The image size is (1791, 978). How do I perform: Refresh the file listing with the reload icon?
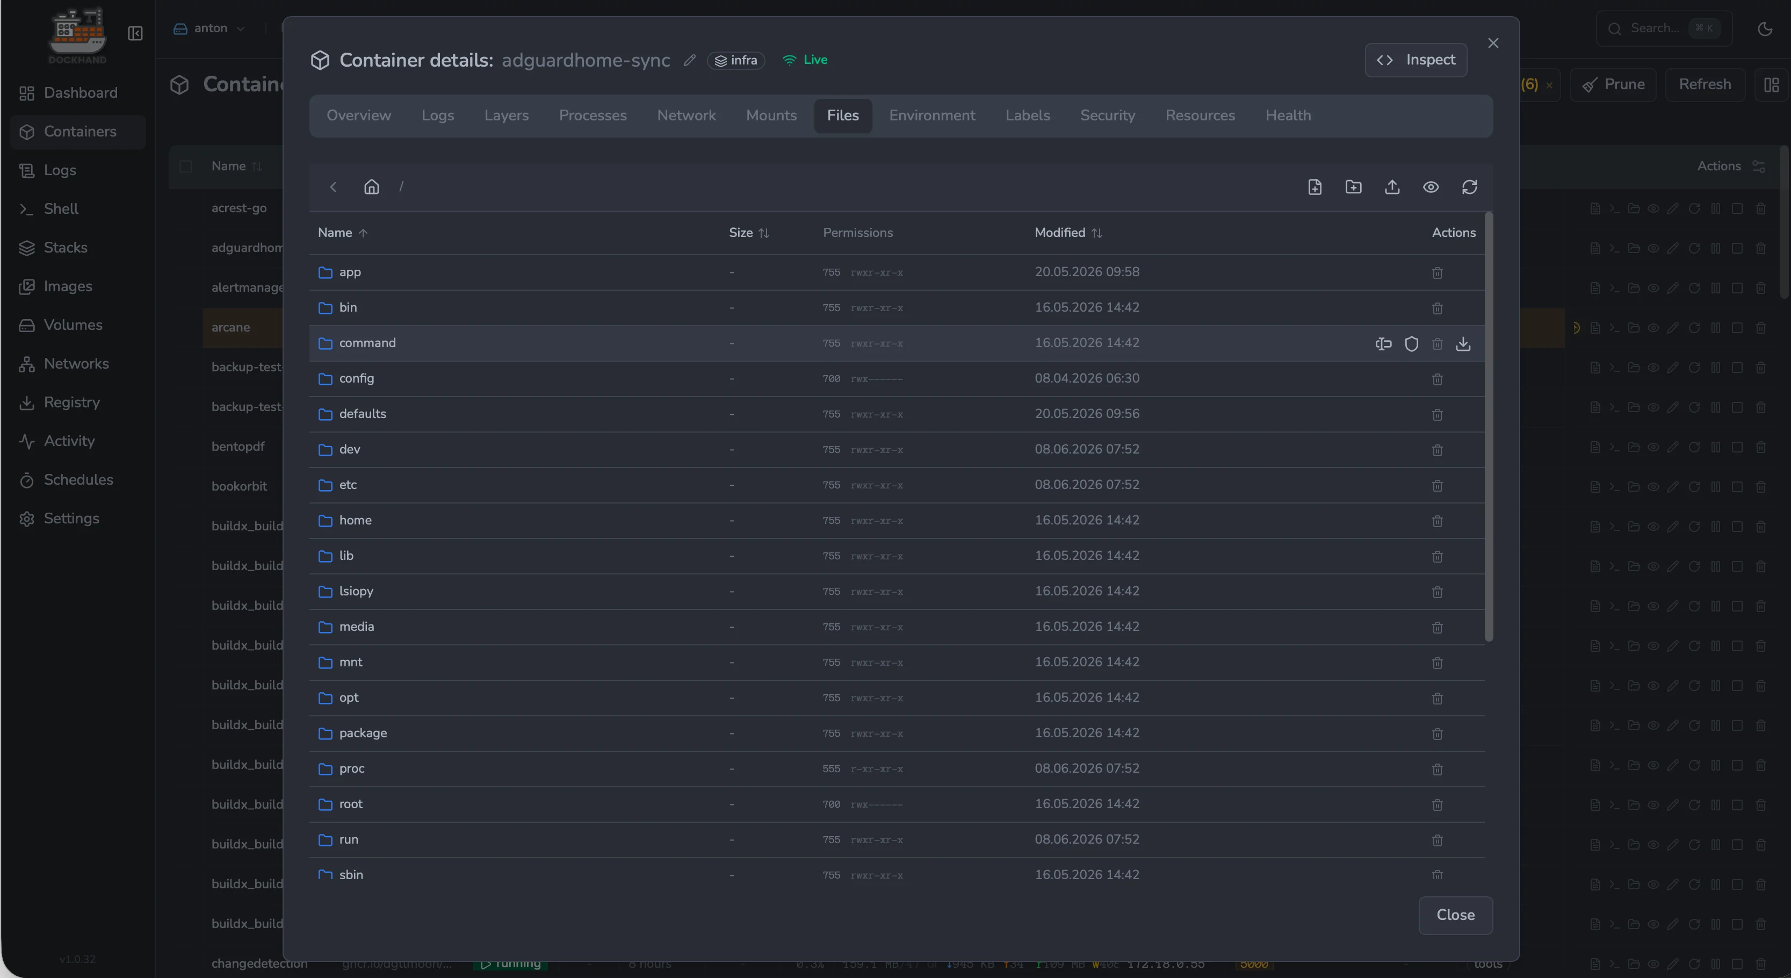pyautogui.click(x=1469, y=187)
